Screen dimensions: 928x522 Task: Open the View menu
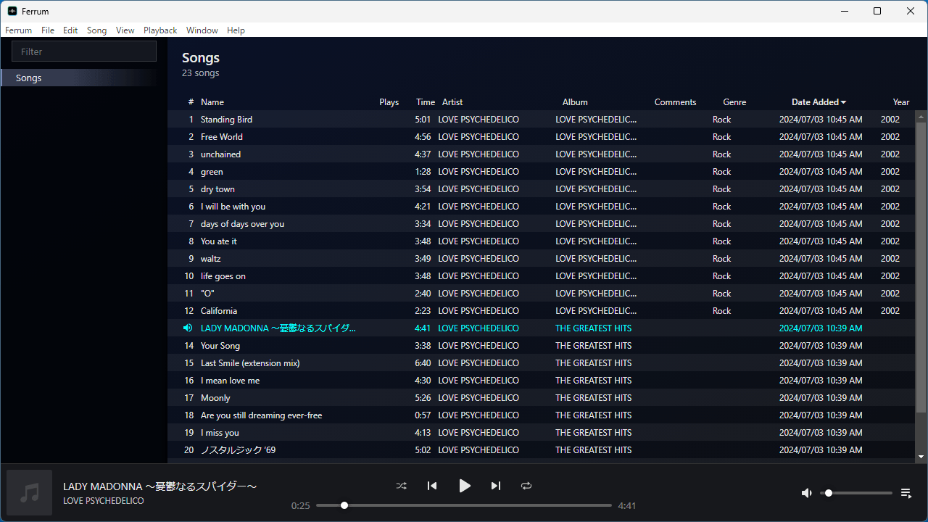click(125, 30)
